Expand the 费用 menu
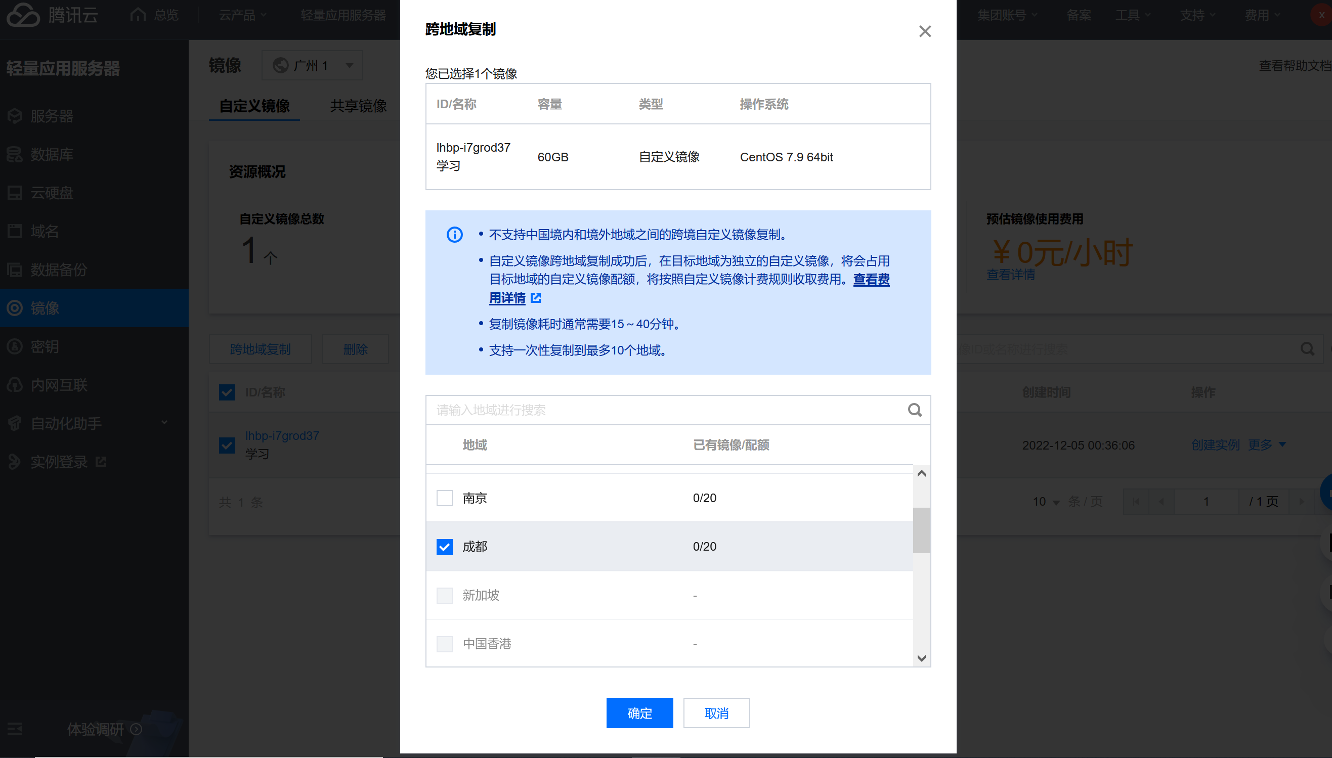This screenshot has height=758, width=1332. [1262, 15]
